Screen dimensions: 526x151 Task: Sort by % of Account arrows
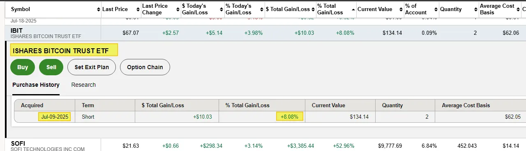click(436, 9)
